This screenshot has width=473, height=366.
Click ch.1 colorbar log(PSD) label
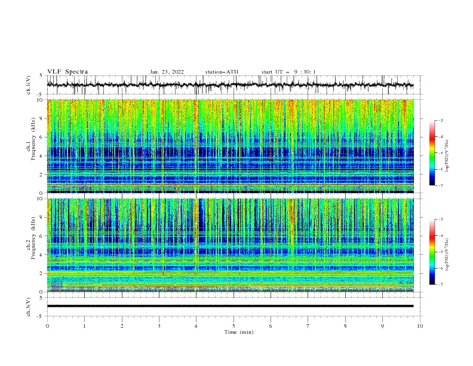tap(447, 156)
